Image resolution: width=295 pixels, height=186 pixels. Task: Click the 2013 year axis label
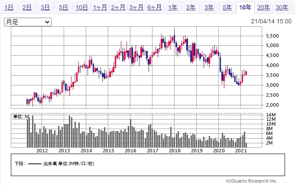pyautogui.click(x=64, y=151)
